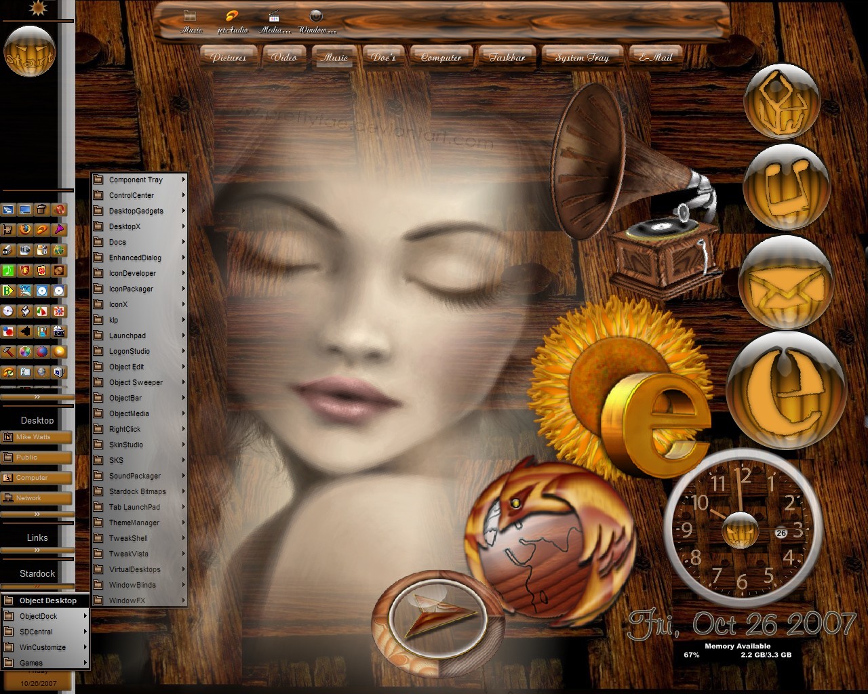Screen dimensions: 868x694
Task: Expand the quick launch overflow chevron
Action: 37,396
